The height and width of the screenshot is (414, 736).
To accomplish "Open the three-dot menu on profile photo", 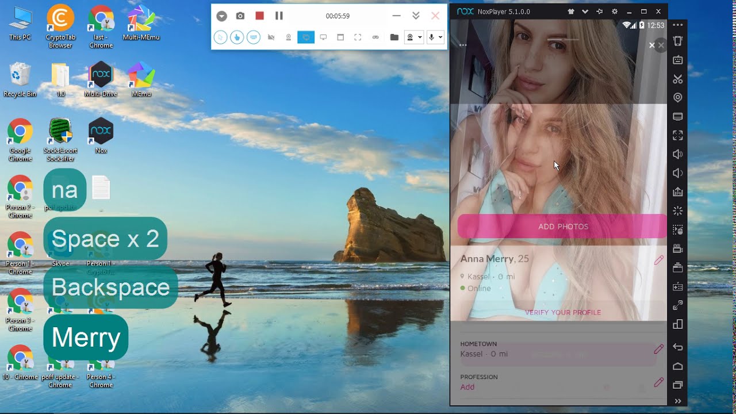I will pos(463,45).
